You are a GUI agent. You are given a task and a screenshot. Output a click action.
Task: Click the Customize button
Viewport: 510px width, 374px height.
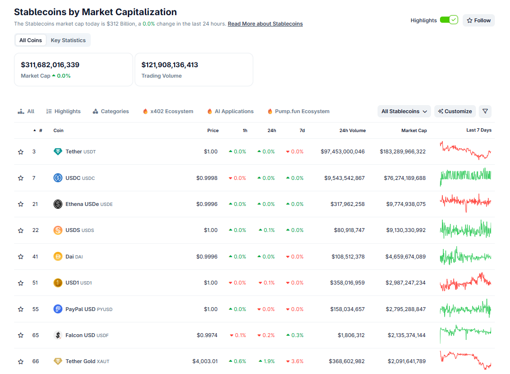(455, 111)
